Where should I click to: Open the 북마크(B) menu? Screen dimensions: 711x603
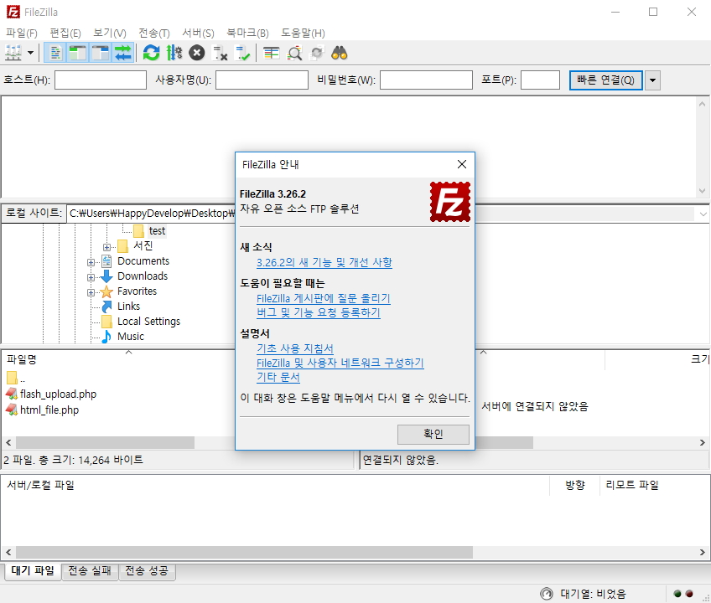pyautogui.click(x=247, y=33)
